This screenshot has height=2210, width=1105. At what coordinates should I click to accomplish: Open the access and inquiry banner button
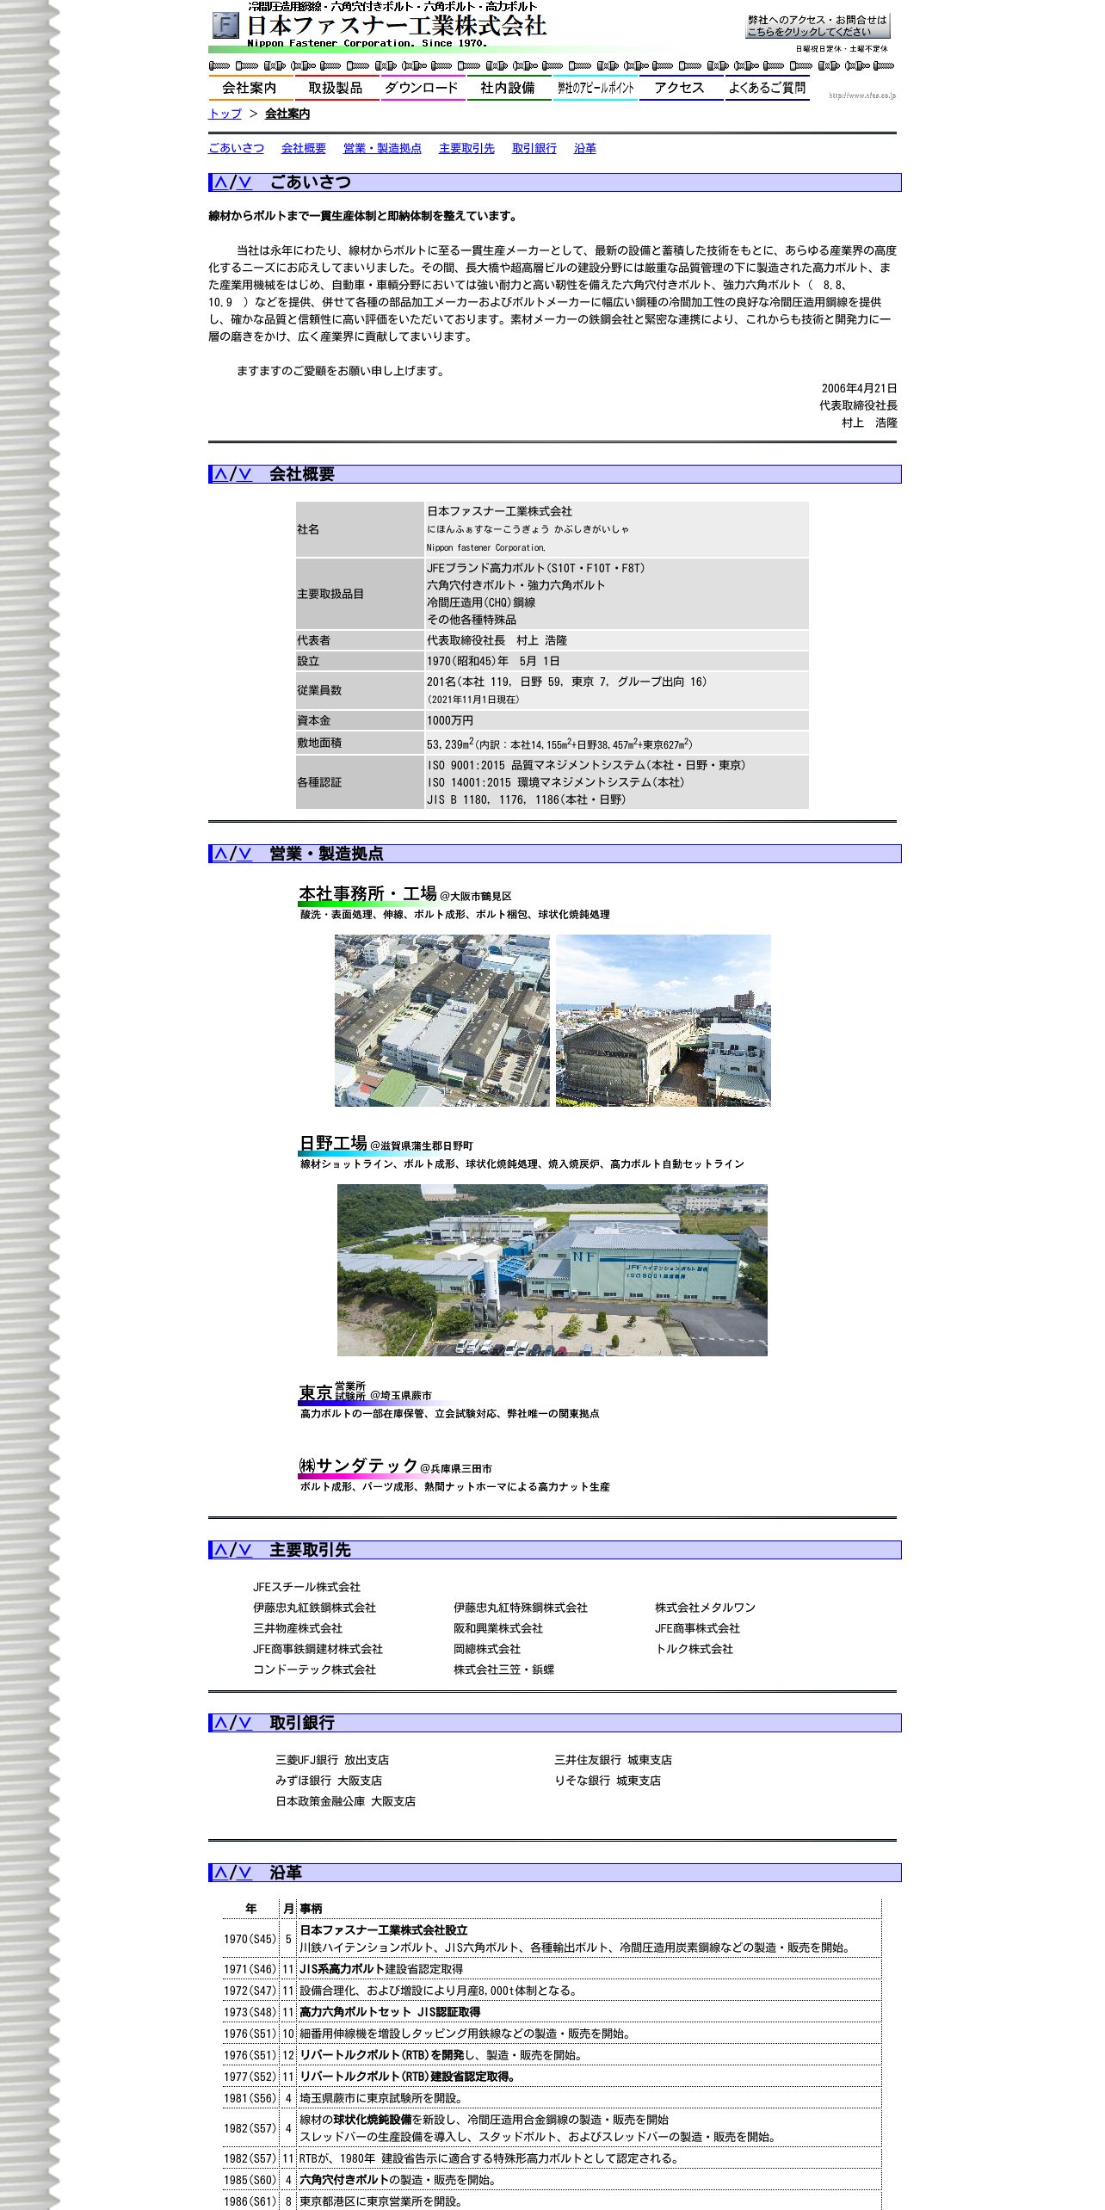coord(817,26)
